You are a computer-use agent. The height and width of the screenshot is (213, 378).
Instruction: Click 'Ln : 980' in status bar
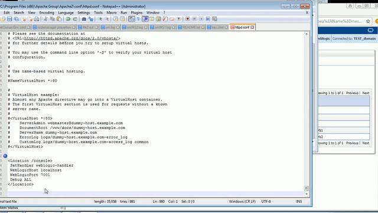pos(159,201)
